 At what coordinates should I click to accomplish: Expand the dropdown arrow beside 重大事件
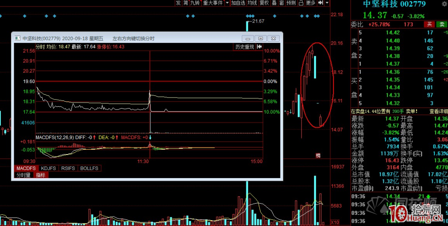click(x=227, y=3)
